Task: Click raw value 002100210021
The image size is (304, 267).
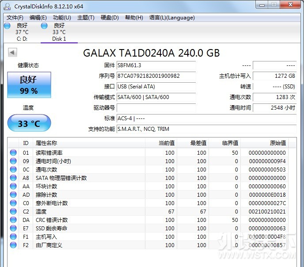Action: [x=267, y=212]
